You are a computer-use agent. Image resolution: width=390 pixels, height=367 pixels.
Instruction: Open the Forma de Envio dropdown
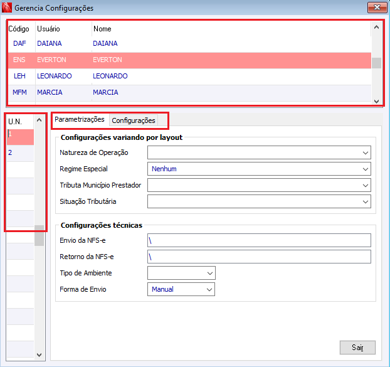click(181, 289)
